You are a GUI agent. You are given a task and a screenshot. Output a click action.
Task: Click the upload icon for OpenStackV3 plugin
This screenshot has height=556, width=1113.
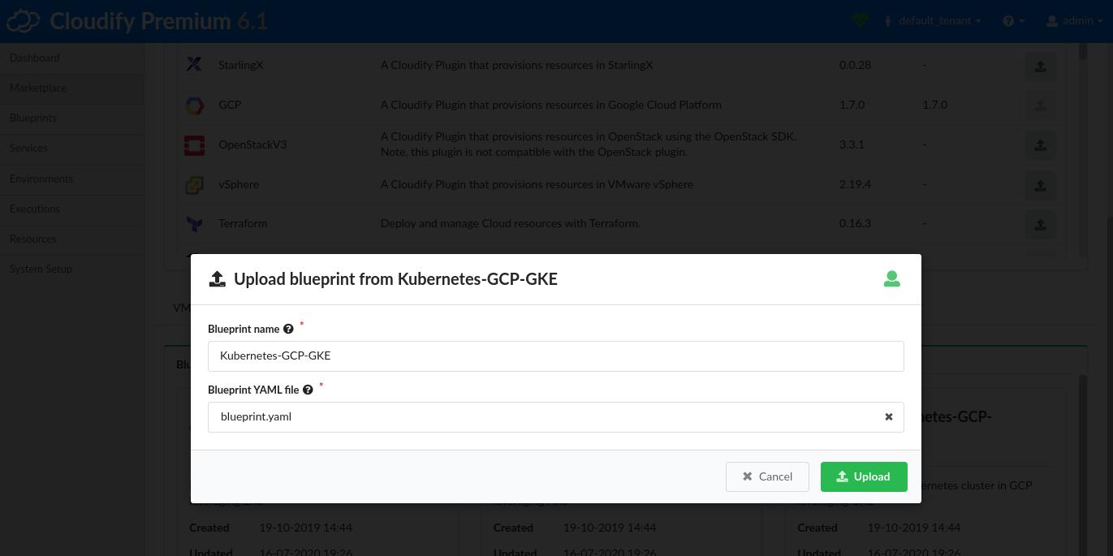[x=1040, y=145]
